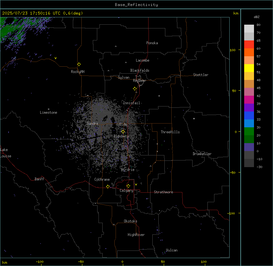
Task: Click the dBZ legend heading
Action: [x=257, y=17]
